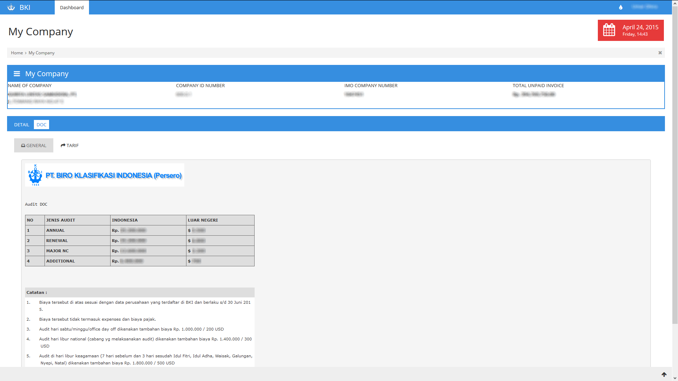Image resolution: width=678 pixels, height=381 pixels.
Task: Click the BKI anchor logo icon
Action: click(11, 7)
